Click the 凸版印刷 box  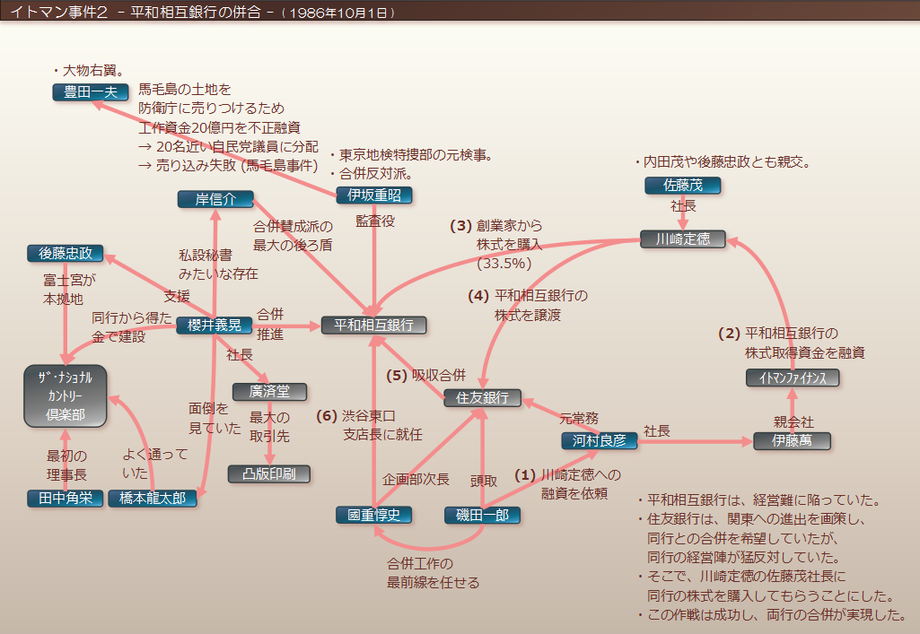(x=268, y=474)
